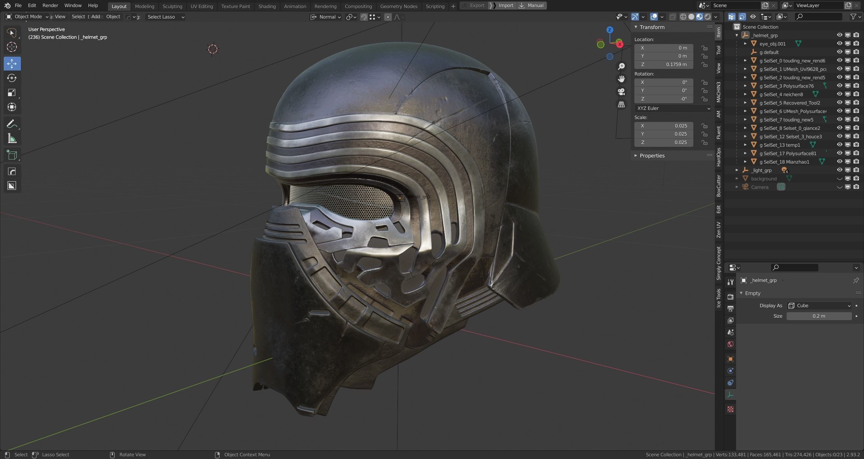This screenshot has height=459, width=864.
Task: Open the Normal orientation dropdown
Action: (x=326, y=17)
